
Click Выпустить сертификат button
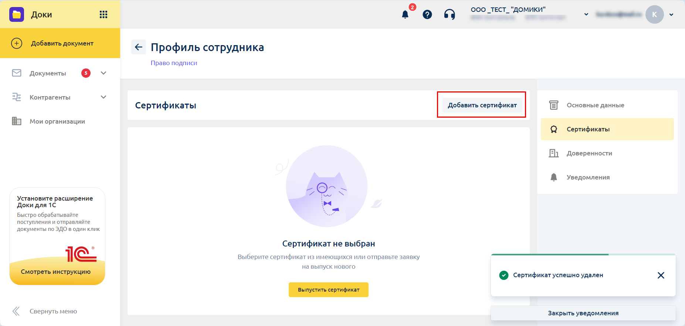point(328,290)
